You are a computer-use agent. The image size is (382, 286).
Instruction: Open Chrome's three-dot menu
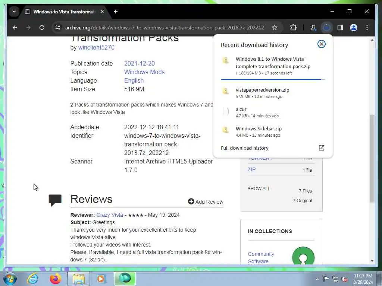[x=367, y=28]
